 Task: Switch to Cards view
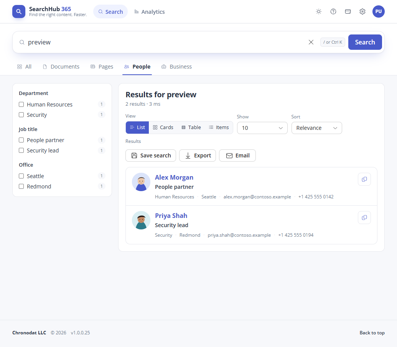[x=163, y=128]
